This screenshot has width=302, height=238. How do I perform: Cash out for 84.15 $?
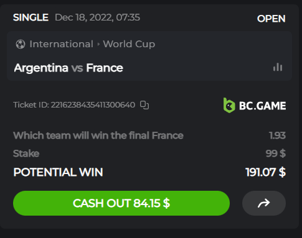pyautogui.click(x=121, y=203)
